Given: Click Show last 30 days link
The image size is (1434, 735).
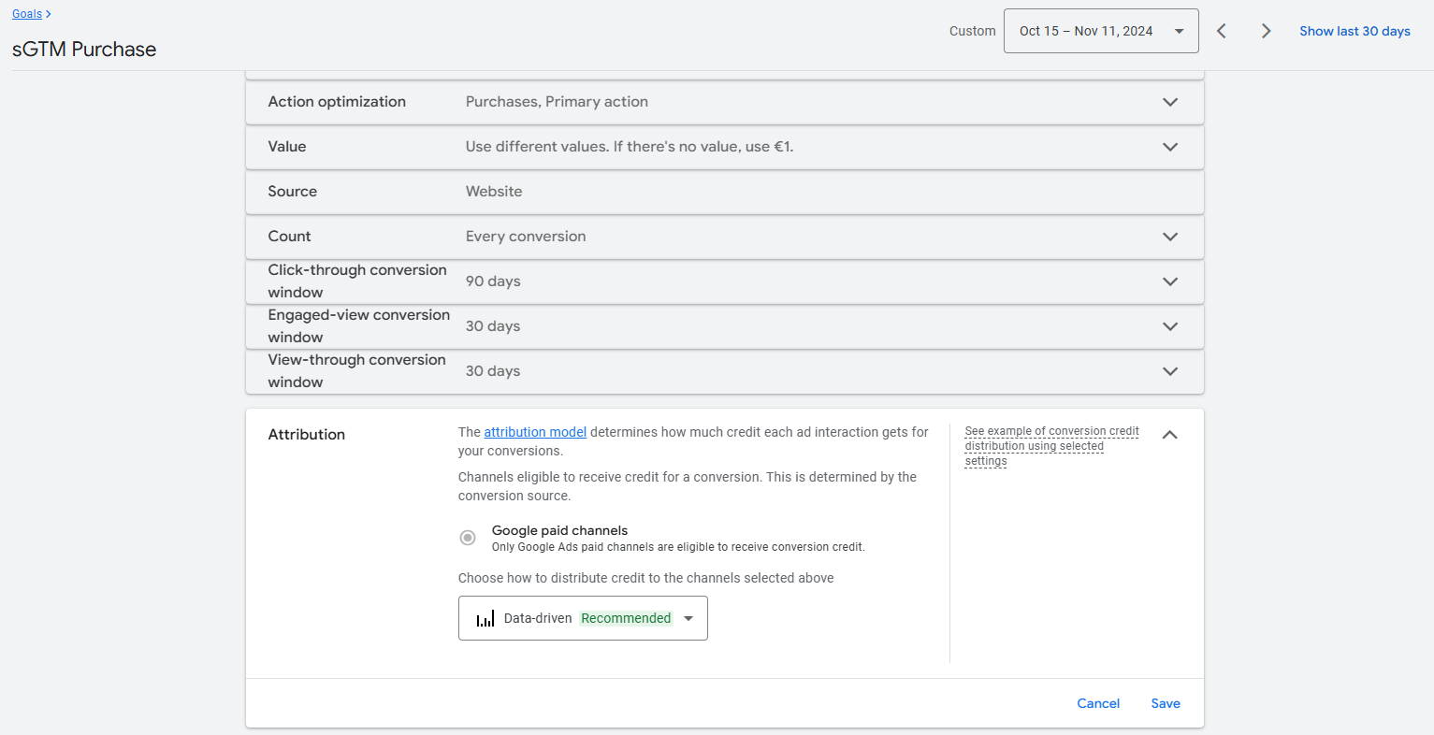Looking at the screenshot, I should (x=1354, y=31).
